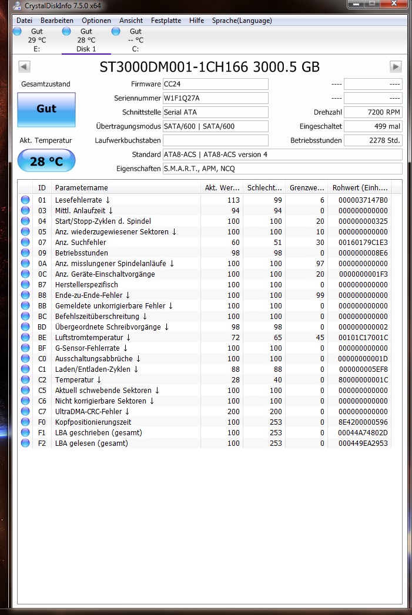
Task: Select the Gemeldete unkorrigierbare Fehler row
Action: (205, 306)
